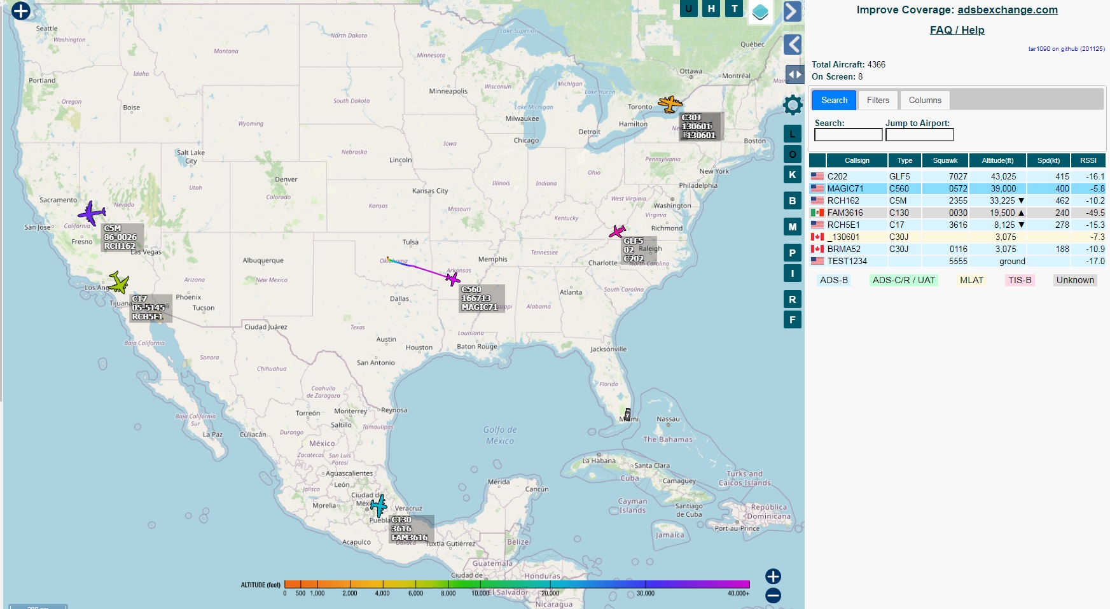Screen dimensions: 1110x609
Task: Zoom in with bottom-right plus button
Action: (773, 577)
